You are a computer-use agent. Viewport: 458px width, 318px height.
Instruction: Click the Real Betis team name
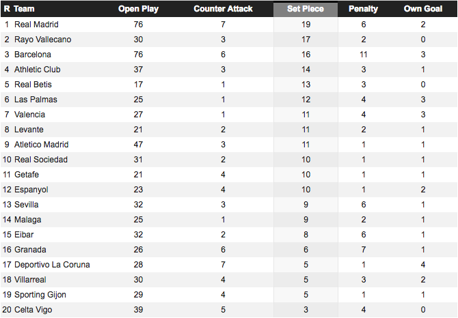(33, 85)
